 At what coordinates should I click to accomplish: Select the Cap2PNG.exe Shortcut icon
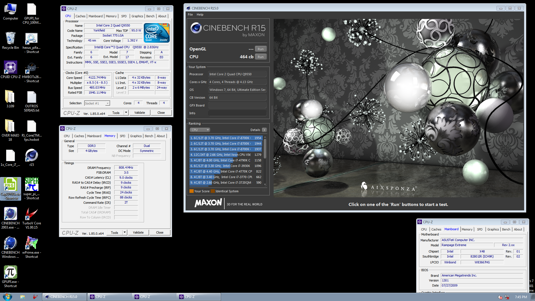[11, 189]
